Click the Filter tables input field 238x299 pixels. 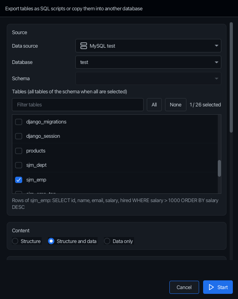point(78,104)
